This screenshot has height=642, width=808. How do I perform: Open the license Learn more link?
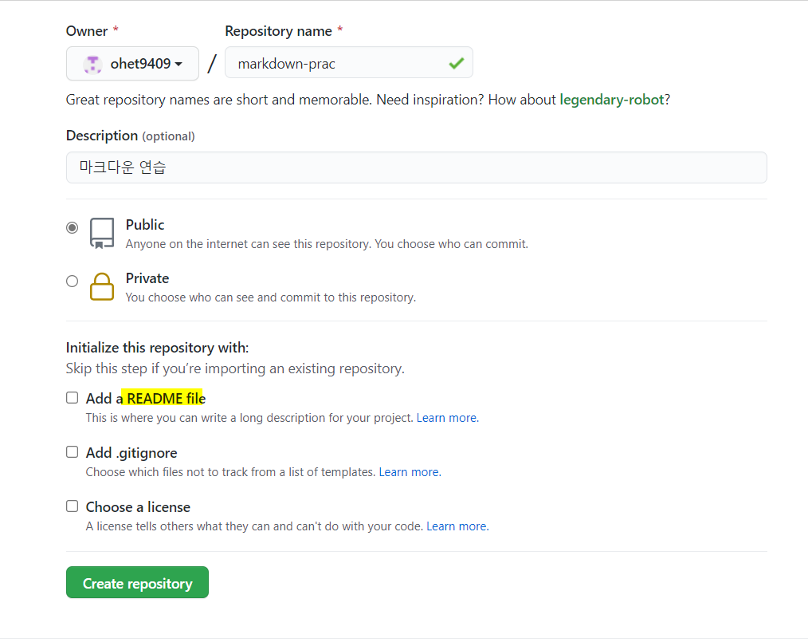pyautogui.click(x=457, y=526)
